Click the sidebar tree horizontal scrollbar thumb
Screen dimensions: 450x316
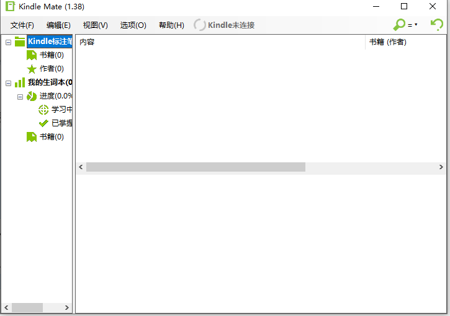coord(27,308)
